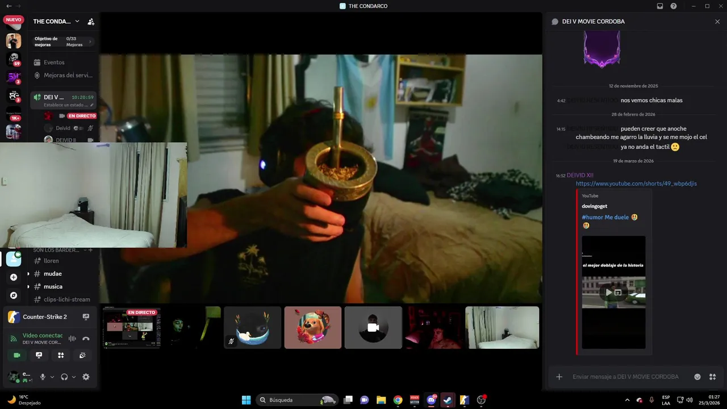The height and width of the screenshot is (409, 727).
Task: Open apps button in chat box
Action: click(712, 377)
